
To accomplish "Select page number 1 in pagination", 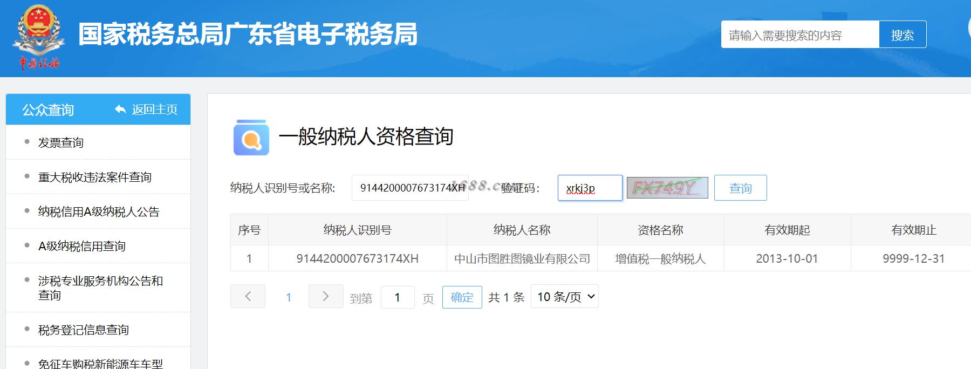I will click(289, 297).
